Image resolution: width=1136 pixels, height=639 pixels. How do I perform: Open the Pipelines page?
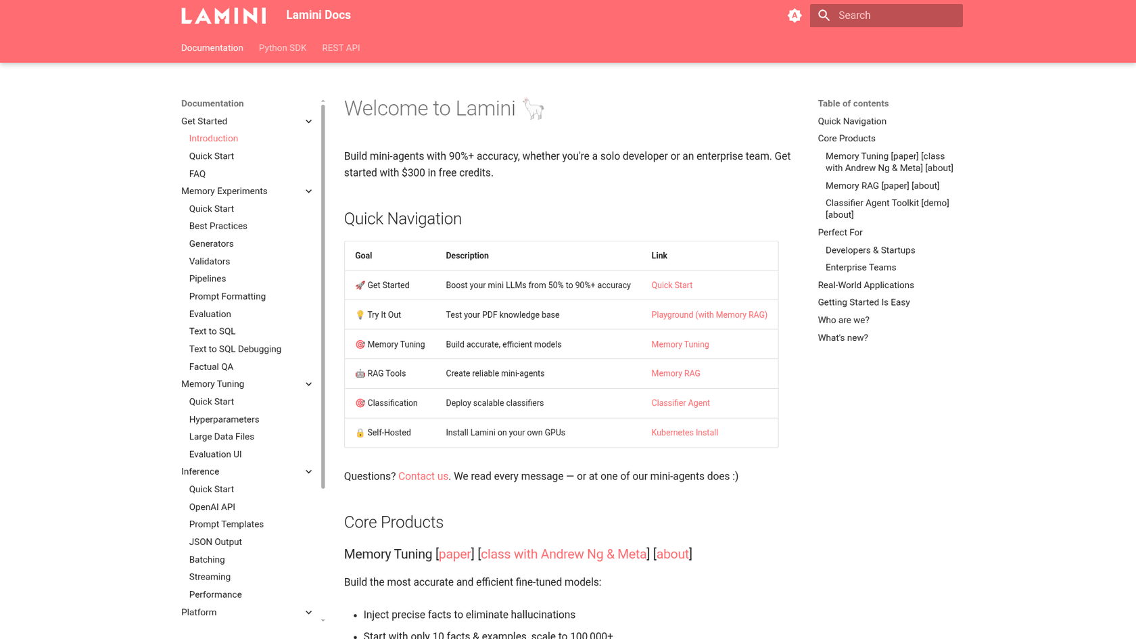208,279
